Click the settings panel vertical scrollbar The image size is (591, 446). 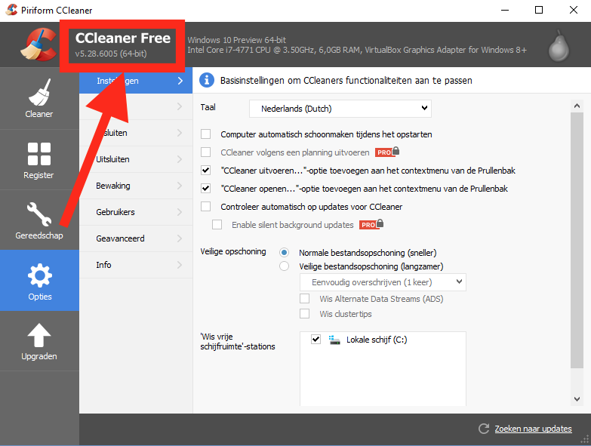577,249
